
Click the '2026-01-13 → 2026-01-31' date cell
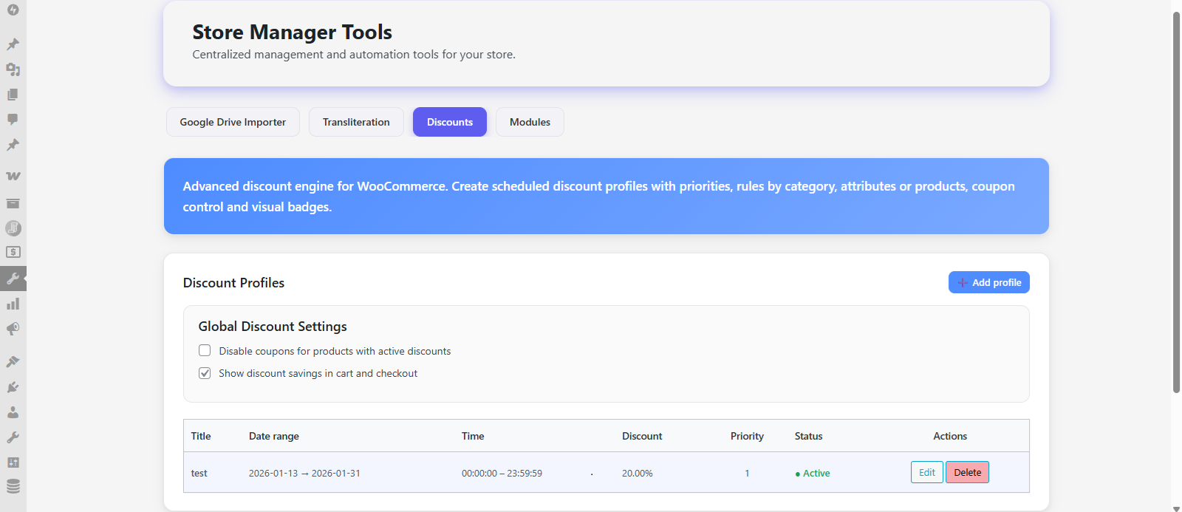point(304,473)
